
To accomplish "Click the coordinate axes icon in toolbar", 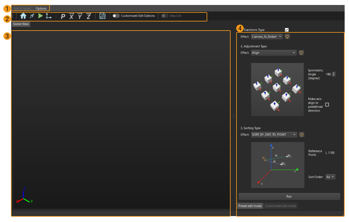I will [x=49, y=16].
